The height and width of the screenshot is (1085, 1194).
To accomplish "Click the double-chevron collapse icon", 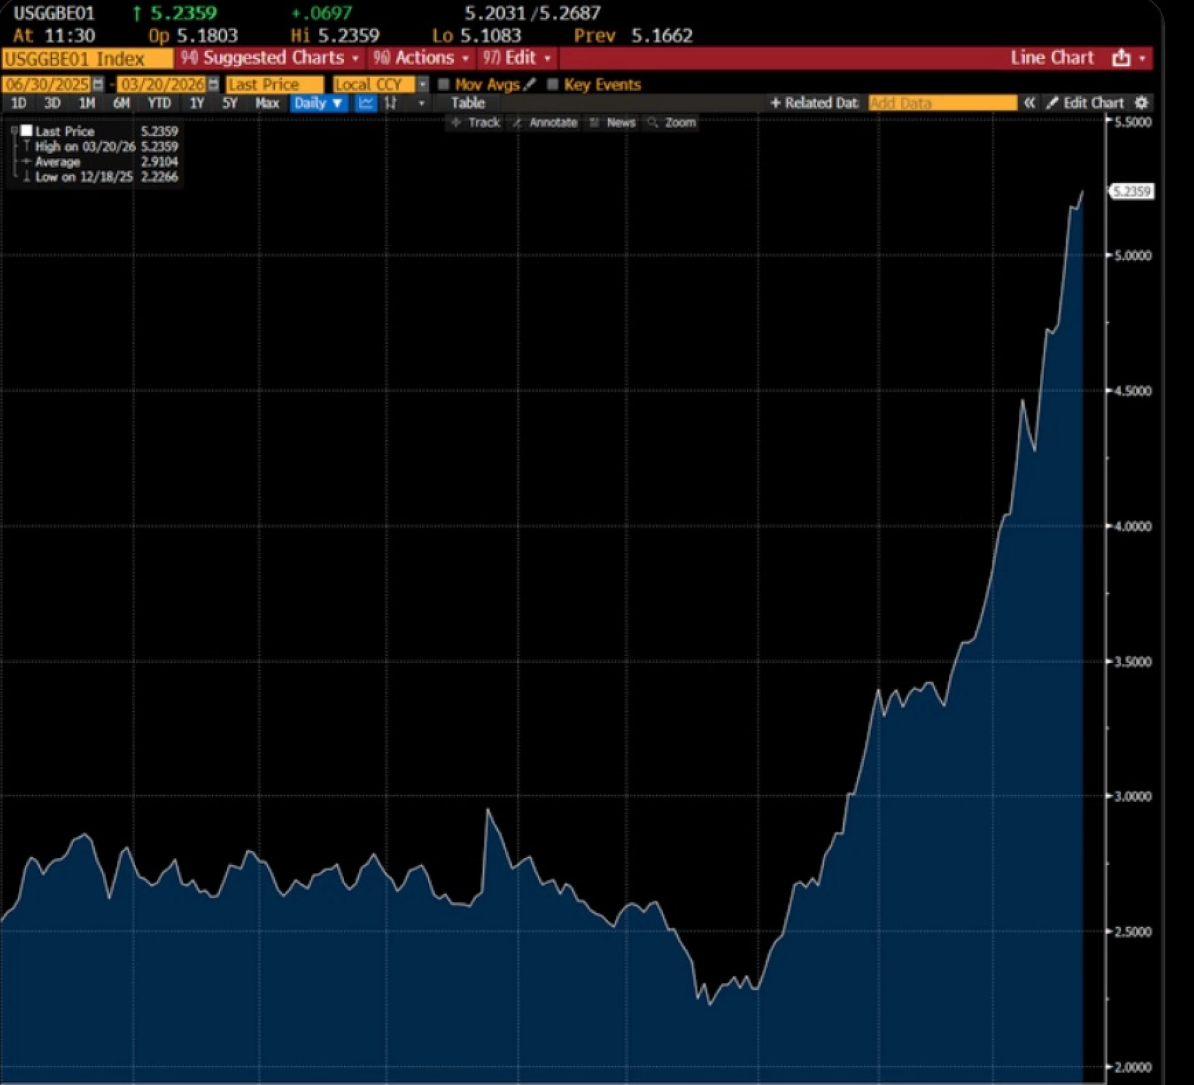I will (x=1029, y=103).
